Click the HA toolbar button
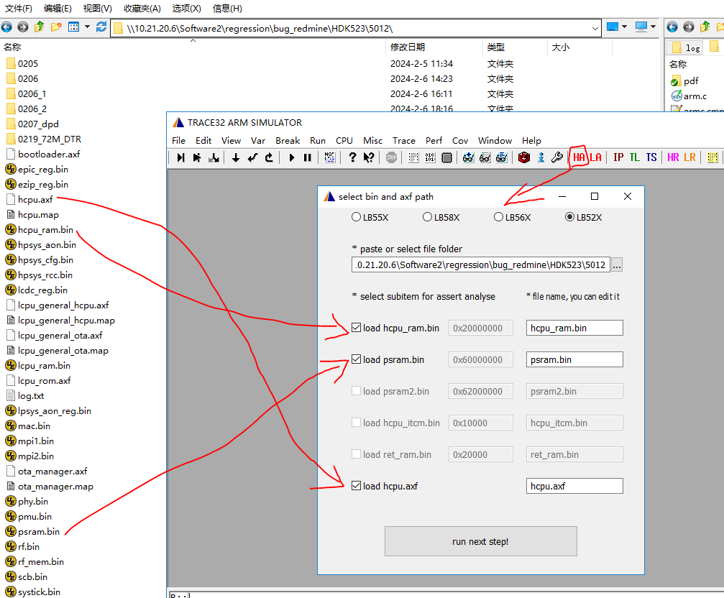The width and height of the screenshot is (724, 598). point(579,157)
